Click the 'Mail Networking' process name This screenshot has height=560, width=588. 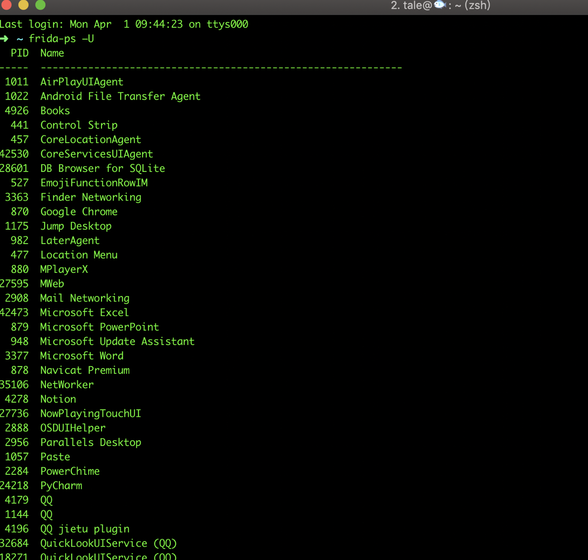(x=85, y=298)
